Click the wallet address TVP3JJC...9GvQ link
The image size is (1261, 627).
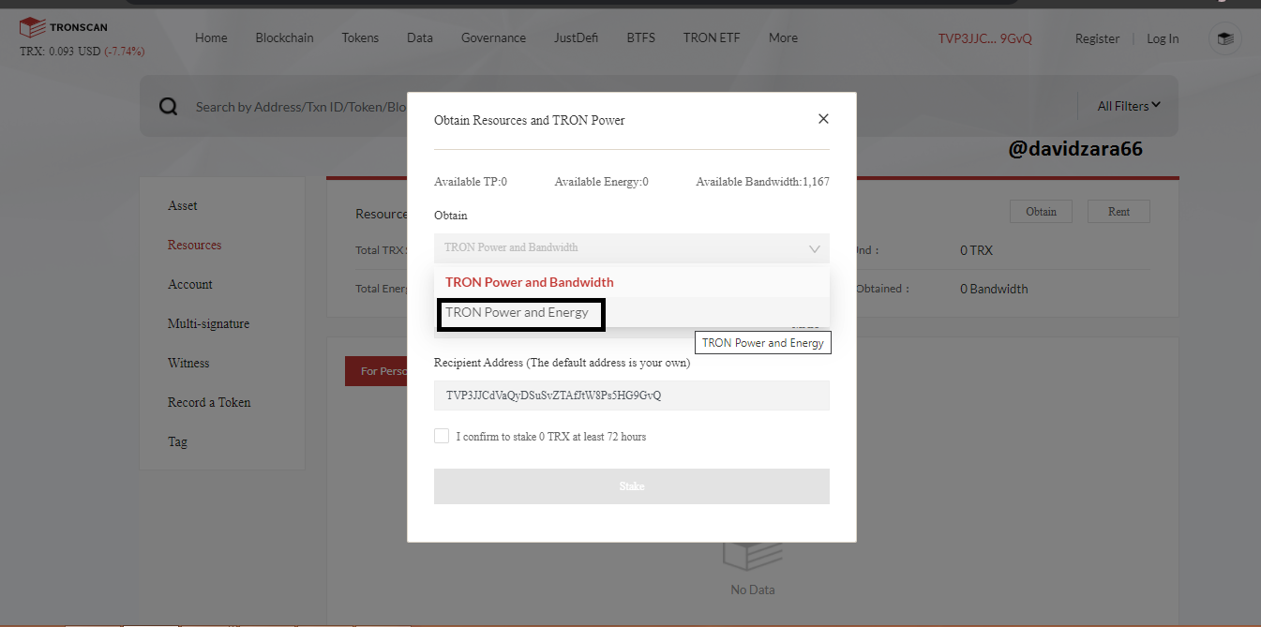coord(985,38)
